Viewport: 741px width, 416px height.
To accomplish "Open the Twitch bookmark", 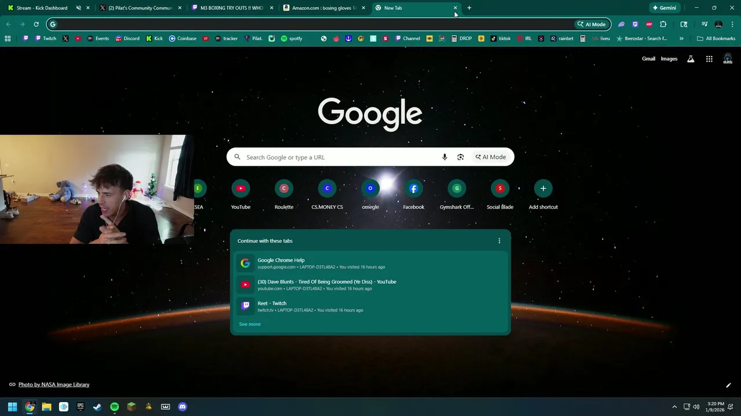I will coord(46,39).
